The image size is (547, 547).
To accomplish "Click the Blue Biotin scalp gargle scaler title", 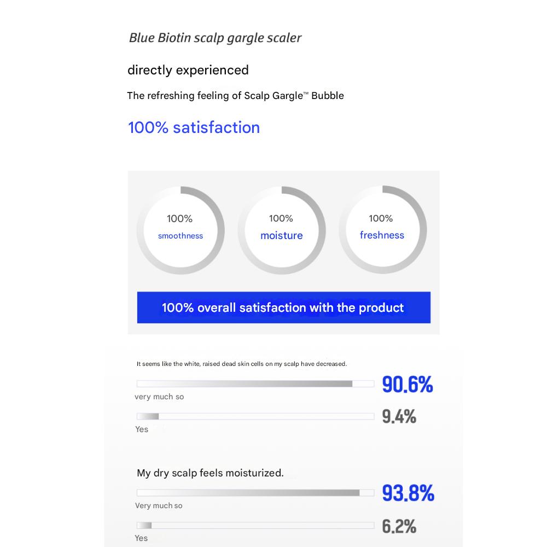I will click(215, 38).
